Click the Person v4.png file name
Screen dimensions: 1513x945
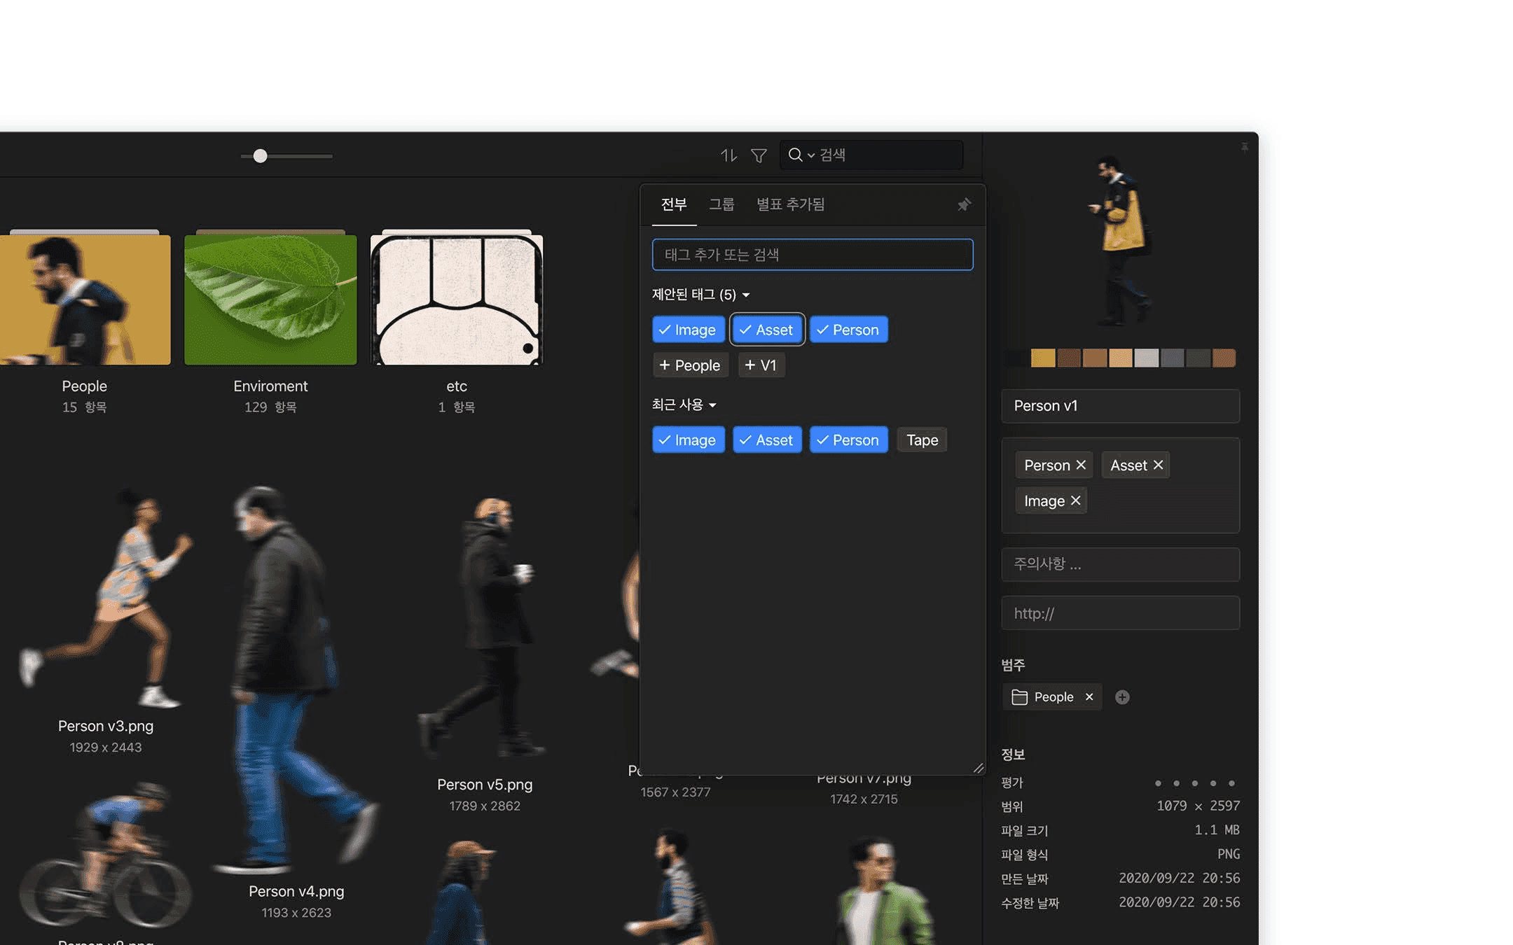click(x=296, y=892)
